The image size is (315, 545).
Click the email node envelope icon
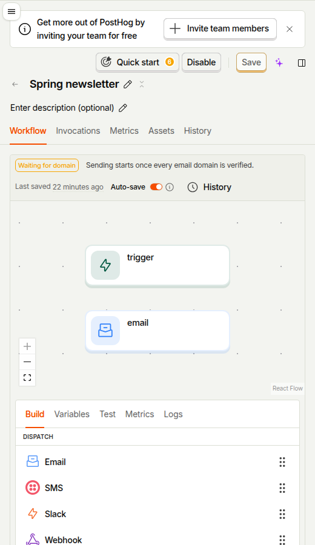pyautogui.click(x=105, y=331)
